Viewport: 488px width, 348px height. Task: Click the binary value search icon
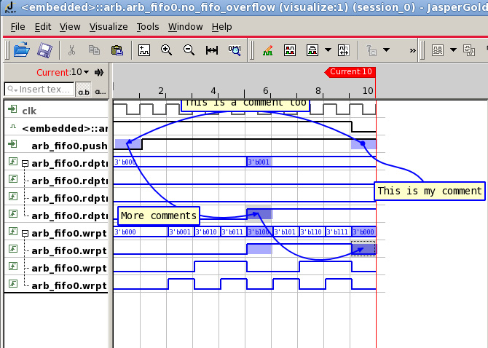click(235, 50)
